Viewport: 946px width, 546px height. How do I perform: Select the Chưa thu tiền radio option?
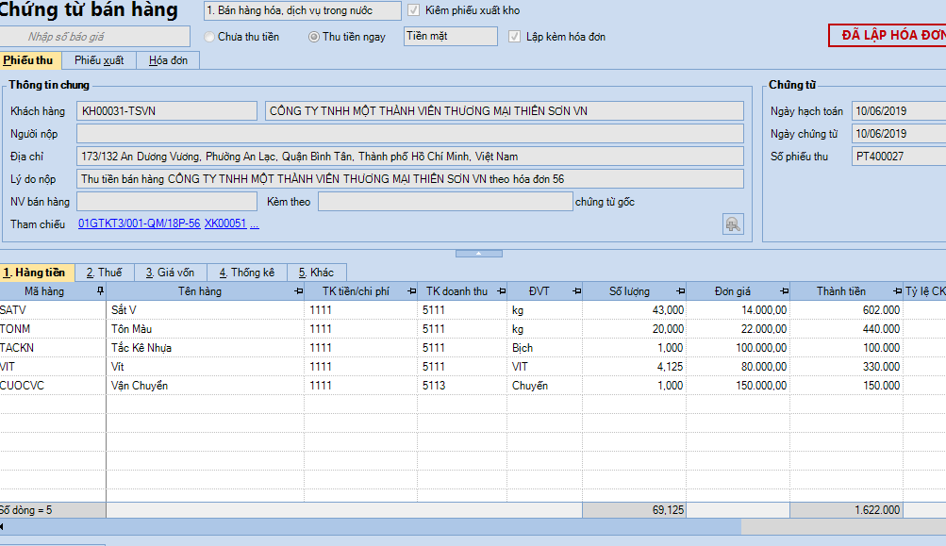click(209, 37)
